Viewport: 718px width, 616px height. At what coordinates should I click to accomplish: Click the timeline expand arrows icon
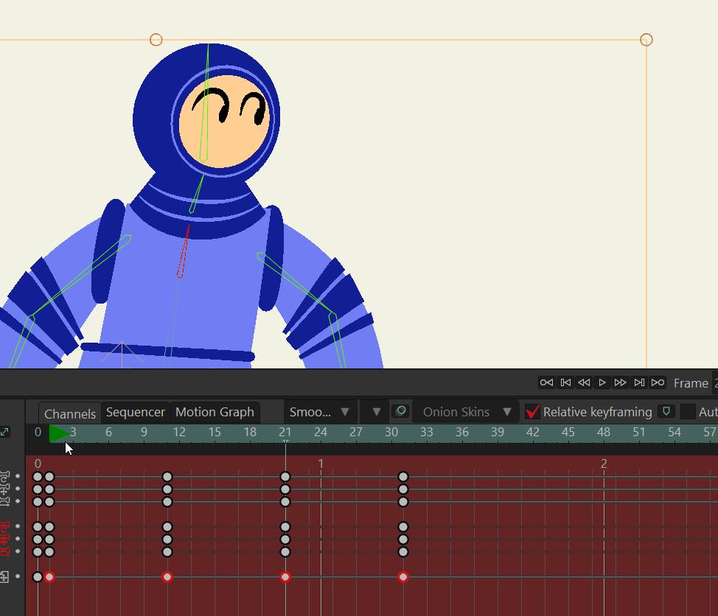tap(5, 432)
